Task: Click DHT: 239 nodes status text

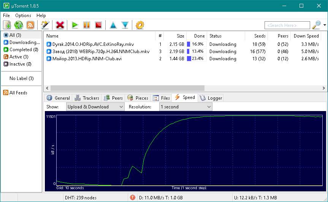Action: [x=81, y=197]
